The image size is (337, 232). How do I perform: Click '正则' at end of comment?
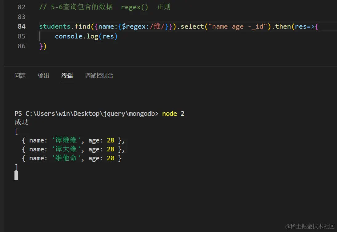164,7
